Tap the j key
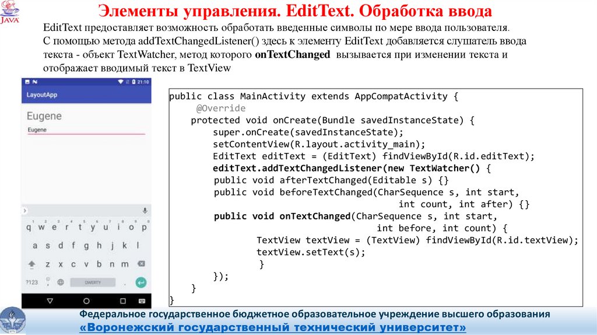 tap(112, 246)
